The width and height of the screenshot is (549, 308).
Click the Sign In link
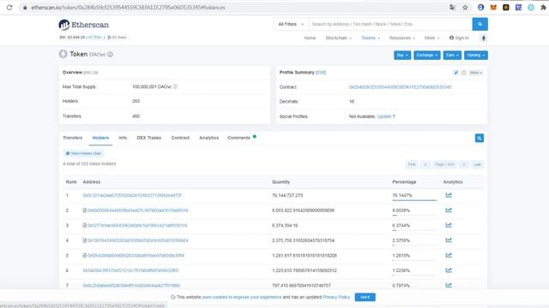(x=459, y=38)
